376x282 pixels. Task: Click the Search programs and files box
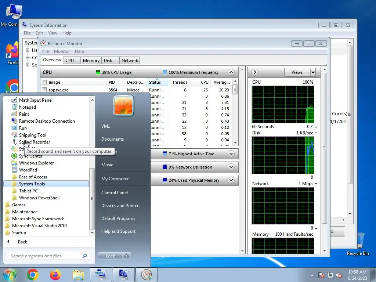point(48,256)
